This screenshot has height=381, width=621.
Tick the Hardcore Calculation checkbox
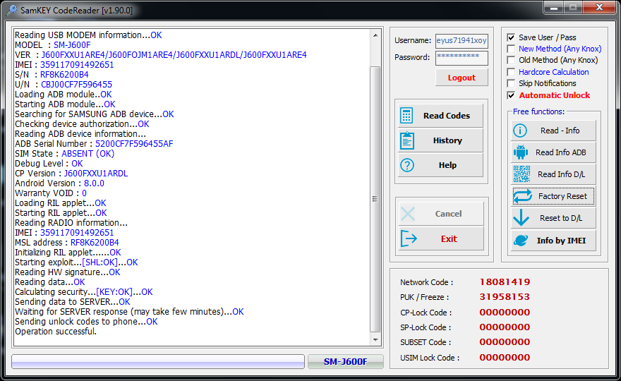512,72
